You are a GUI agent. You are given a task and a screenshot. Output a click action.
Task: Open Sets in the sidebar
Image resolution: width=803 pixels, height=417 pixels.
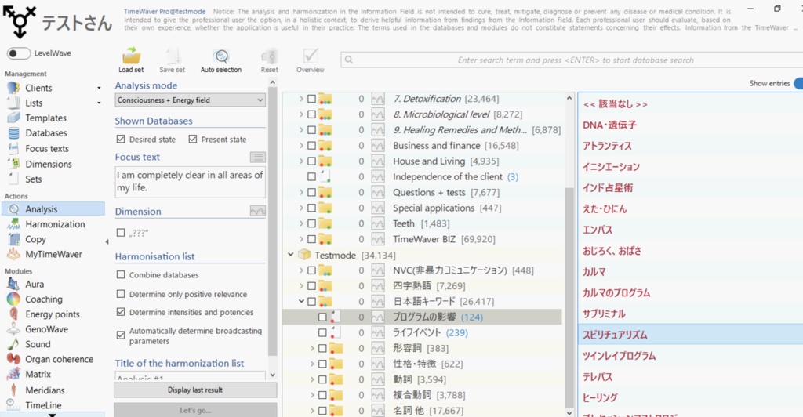[x=33, y=179]
